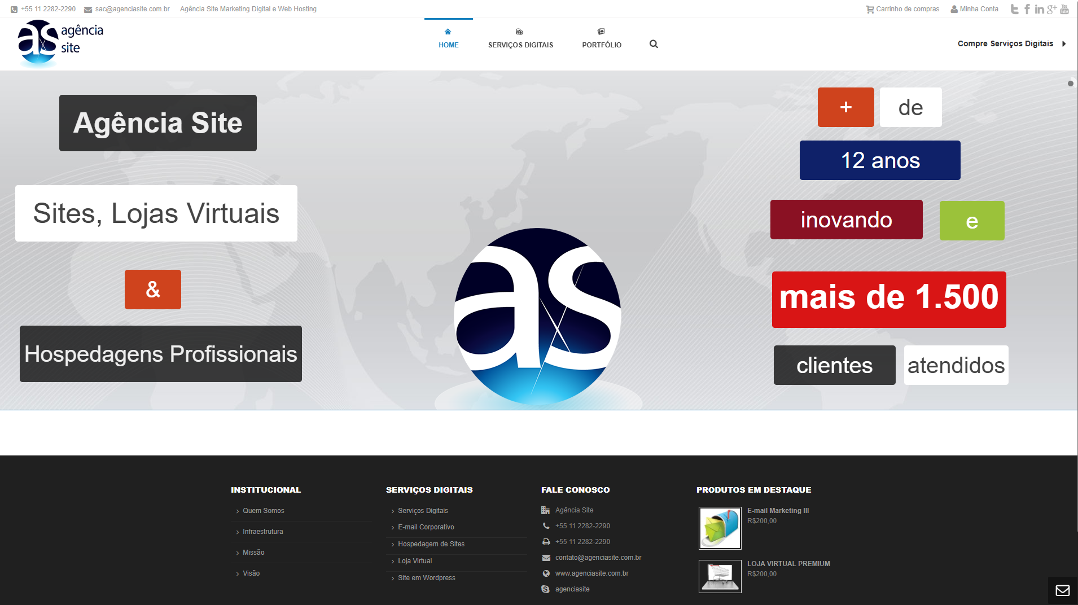Open the SERVIÇOS DIGITAIS menu
The image size is (1078, 605).
click(520, 45)
